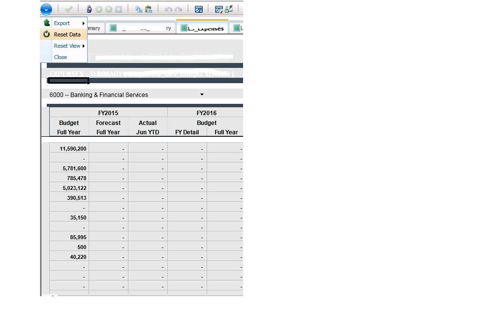Screen dimensions: 496x310
Task: Click the Take Ownership person icon
Action: coord(89,9)
